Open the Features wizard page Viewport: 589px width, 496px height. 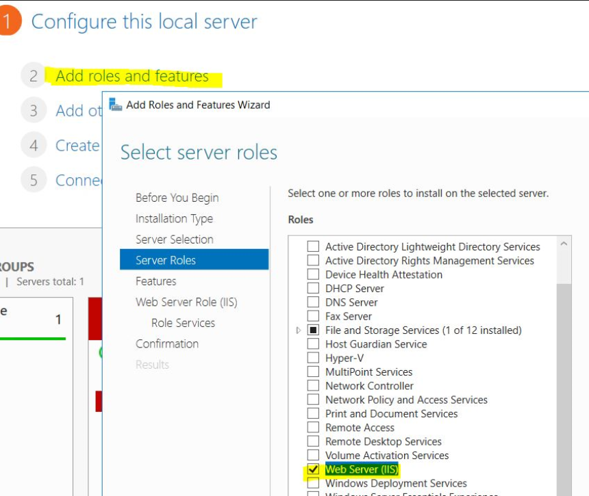coord(154,280)
